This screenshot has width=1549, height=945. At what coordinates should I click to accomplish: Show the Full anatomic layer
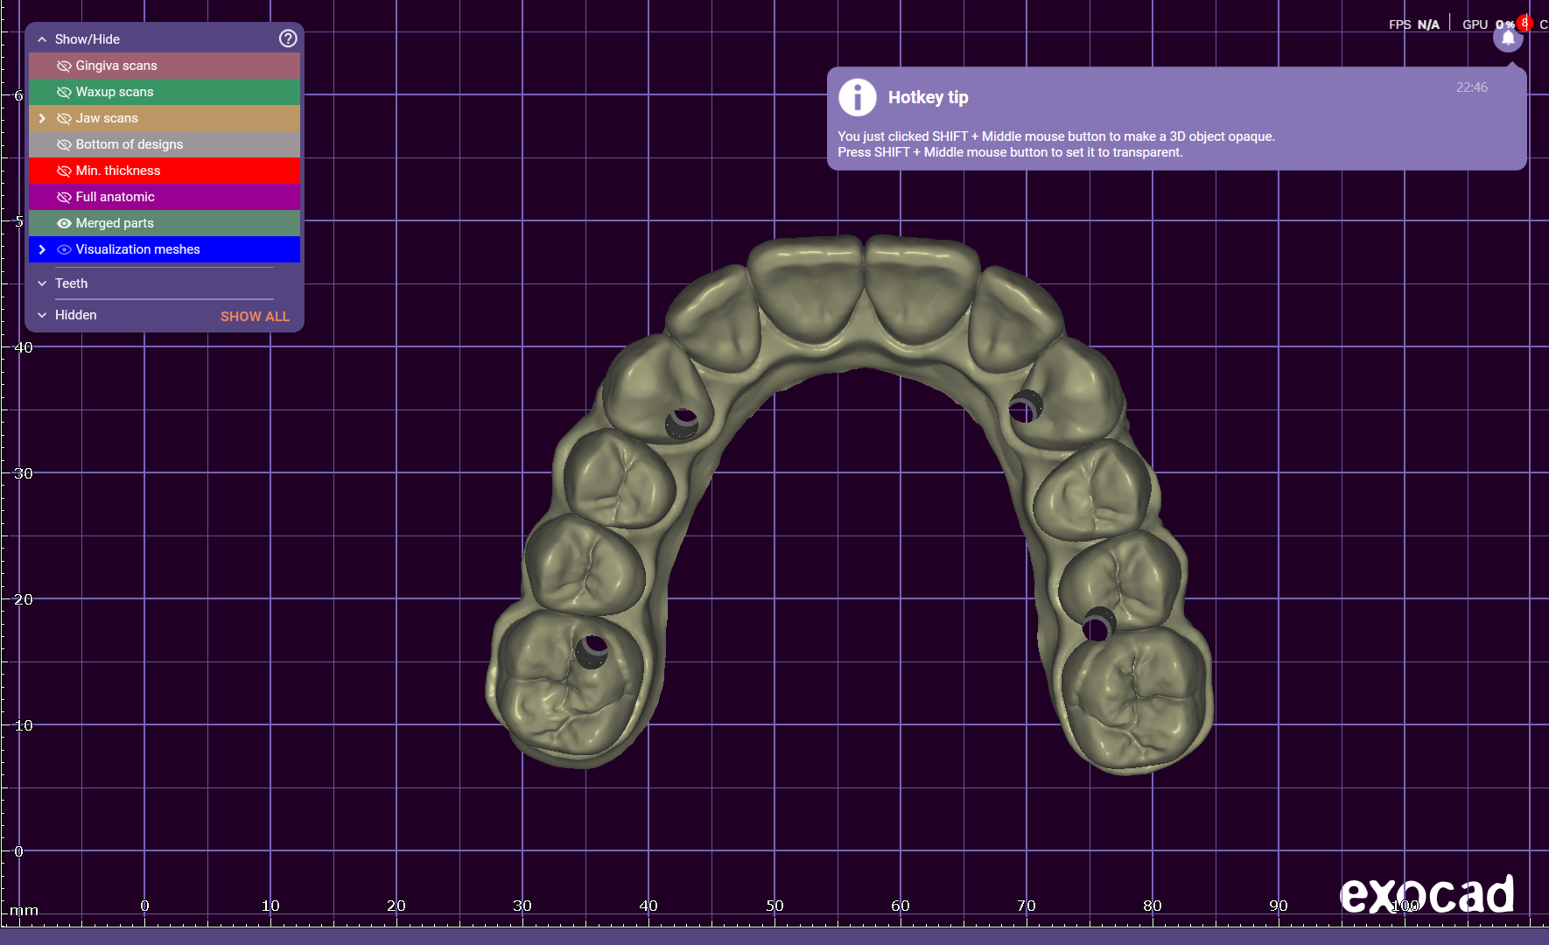click(x=64, y=197)
